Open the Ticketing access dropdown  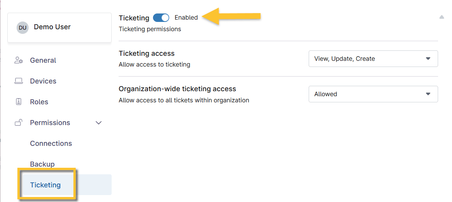click(x=373, y=59)
